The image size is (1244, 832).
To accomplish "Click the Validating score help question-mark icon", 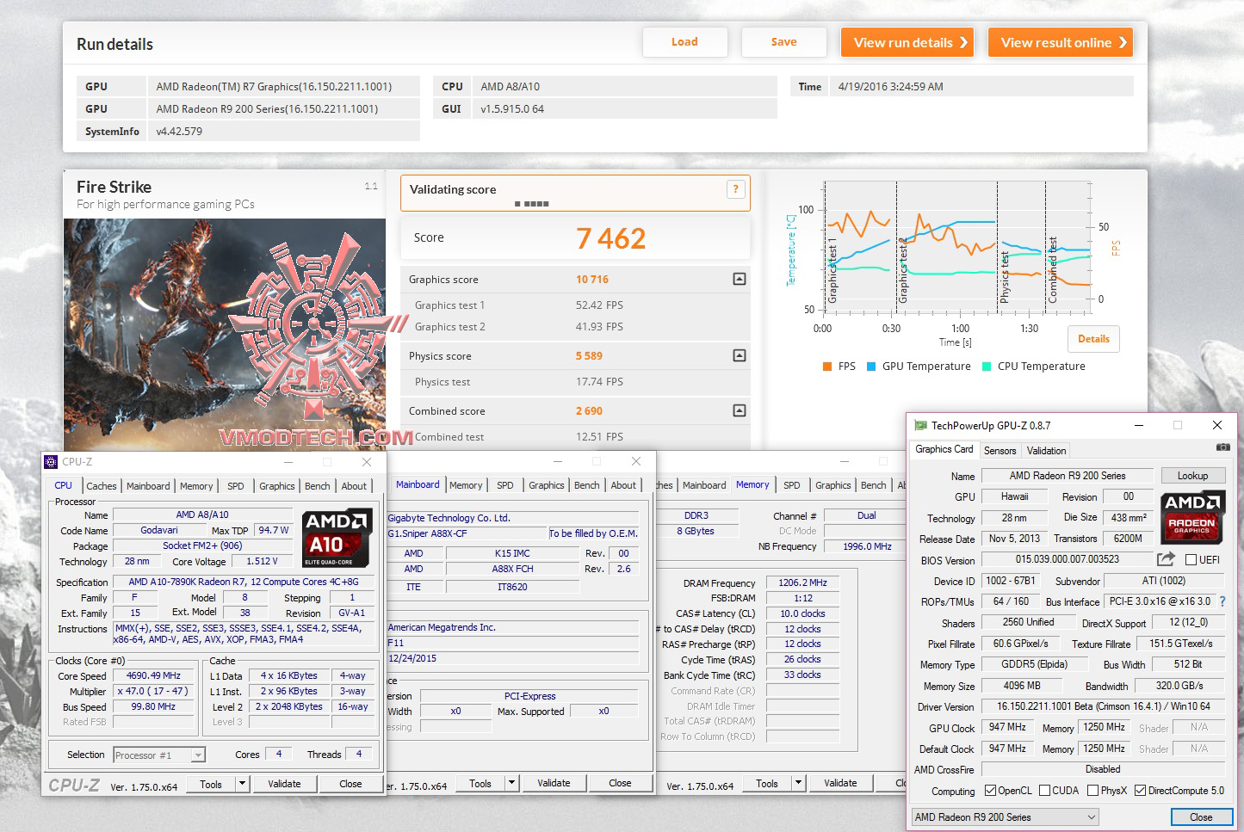I will [735, 189].
